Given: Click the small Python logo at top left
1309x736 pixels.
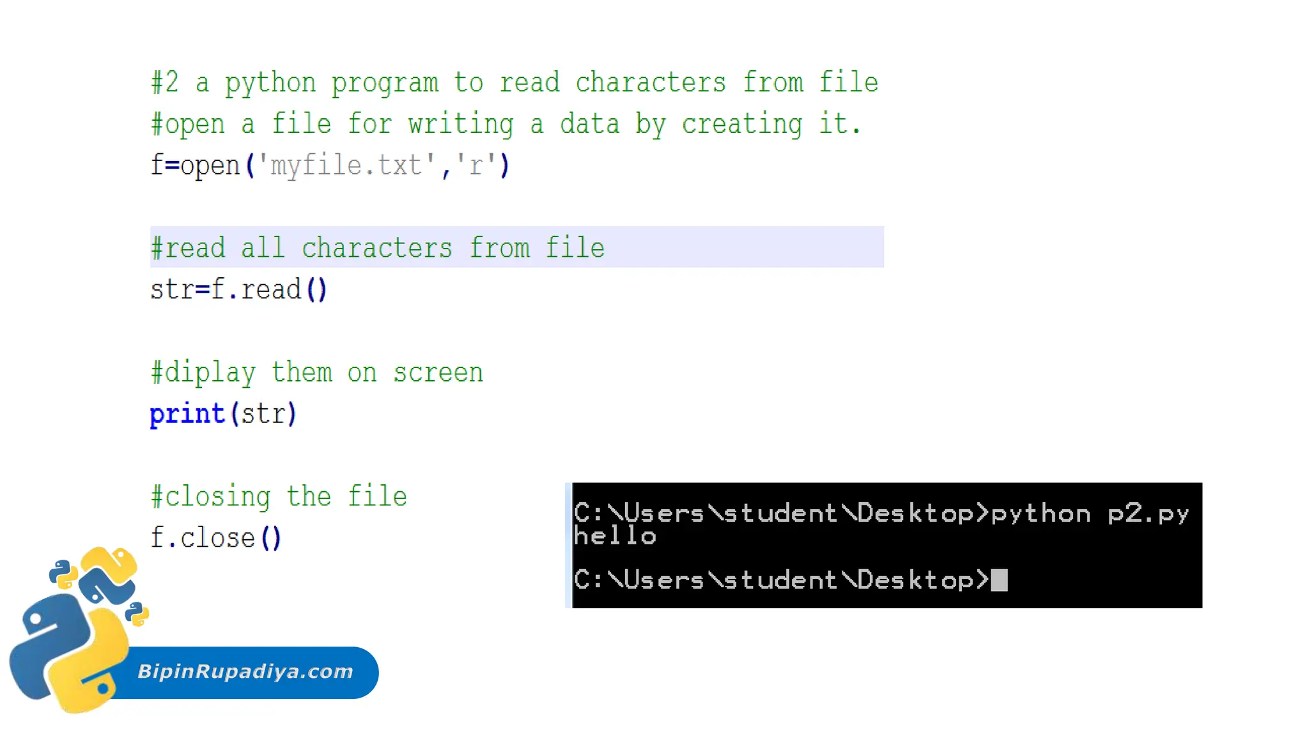Looking at the screenshot, I should tap(63, 574).
